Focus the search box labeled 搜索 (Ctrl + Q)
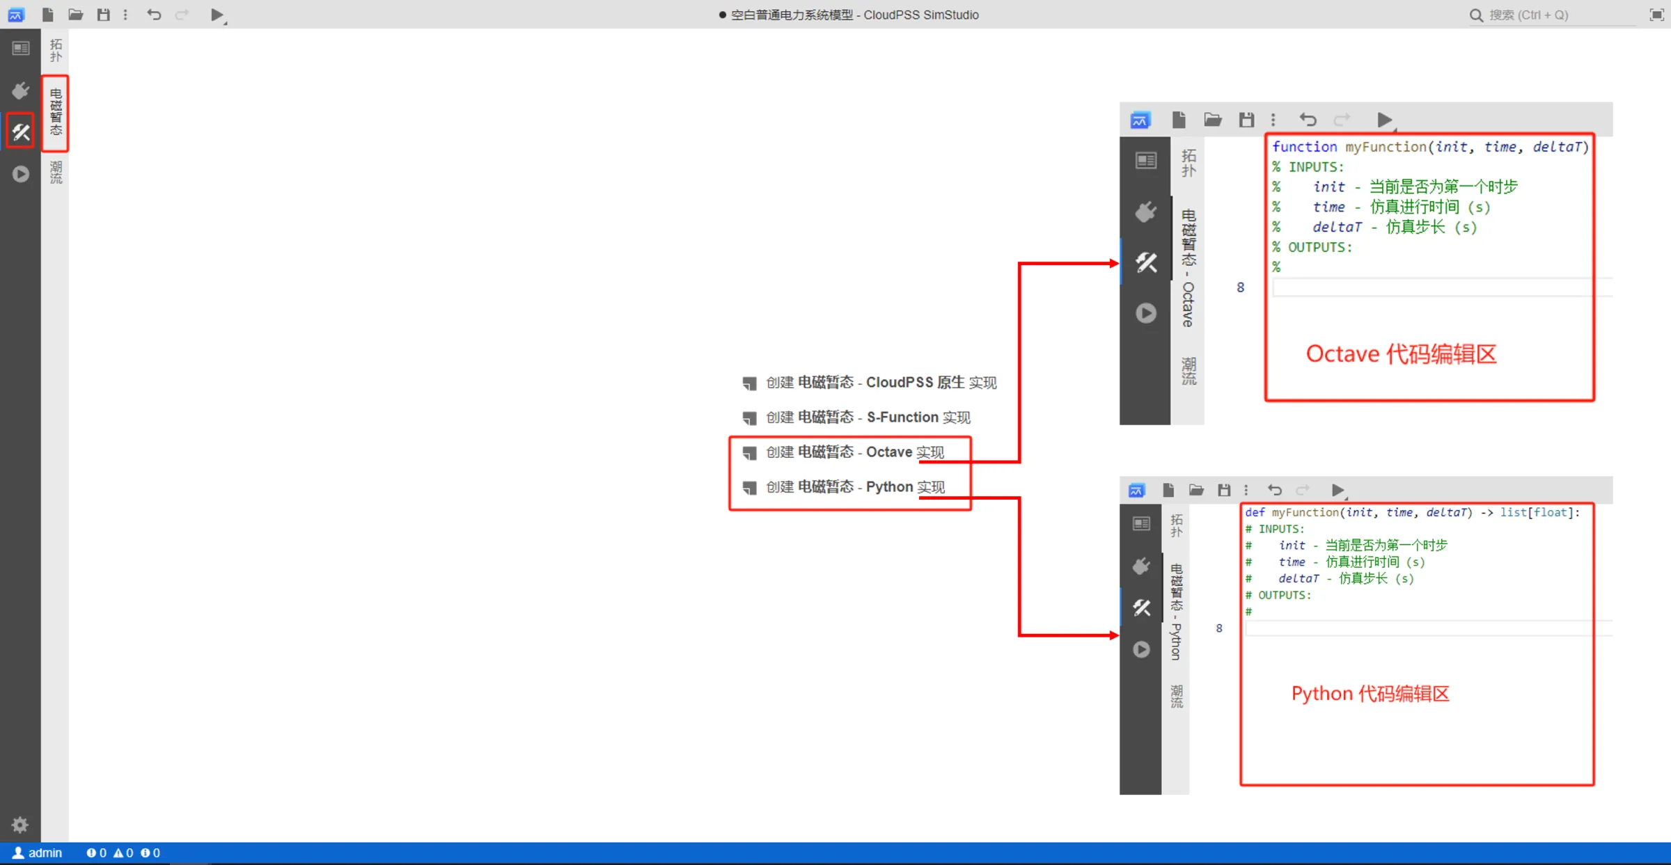The height and width of the screenshot is (865, 1671). pos(1553,15)
